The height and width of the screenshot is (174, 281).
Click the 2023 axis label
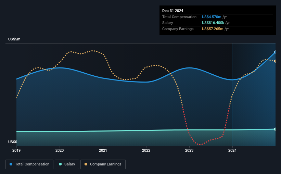pyautogui.click(x=189, y=150)
